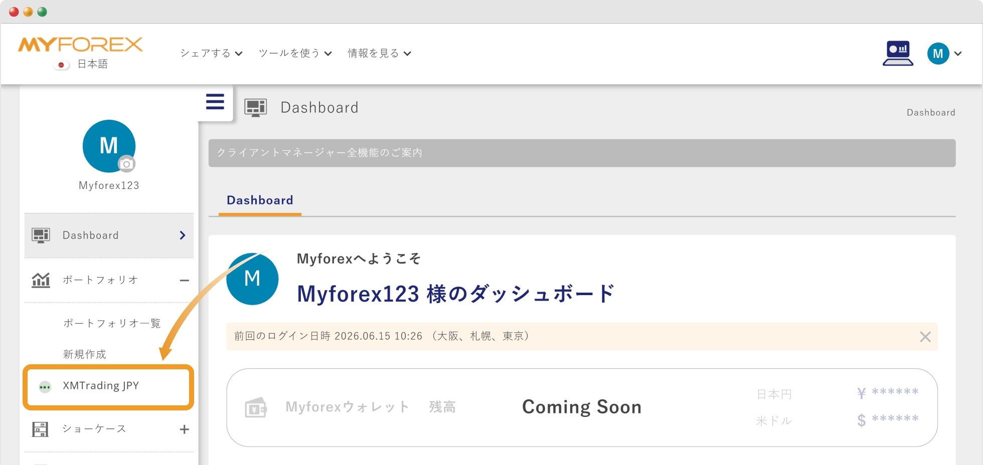
Task: Click the Myforex123 username
Action: pyautogui.click(x=109, y=185)
